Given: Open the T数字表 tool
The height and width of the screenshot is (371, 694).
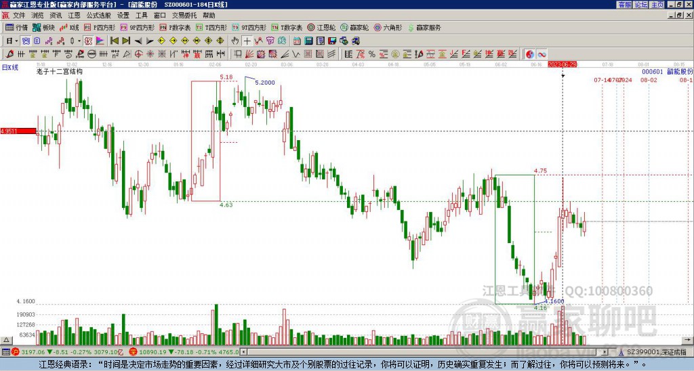Looking at the screenshot, I should pos(287,27).
